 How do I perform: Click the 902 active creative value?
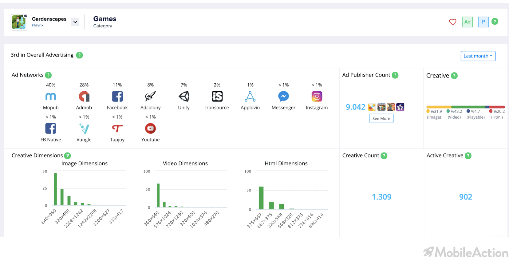pyautogui.click(x=466, y=197)
